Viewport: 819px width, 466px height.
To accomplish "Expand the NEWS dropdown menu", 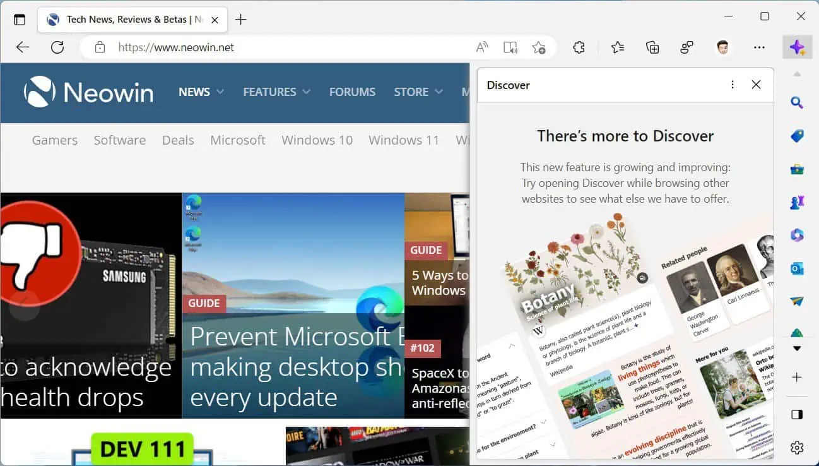I will click(x=201, y=92).
